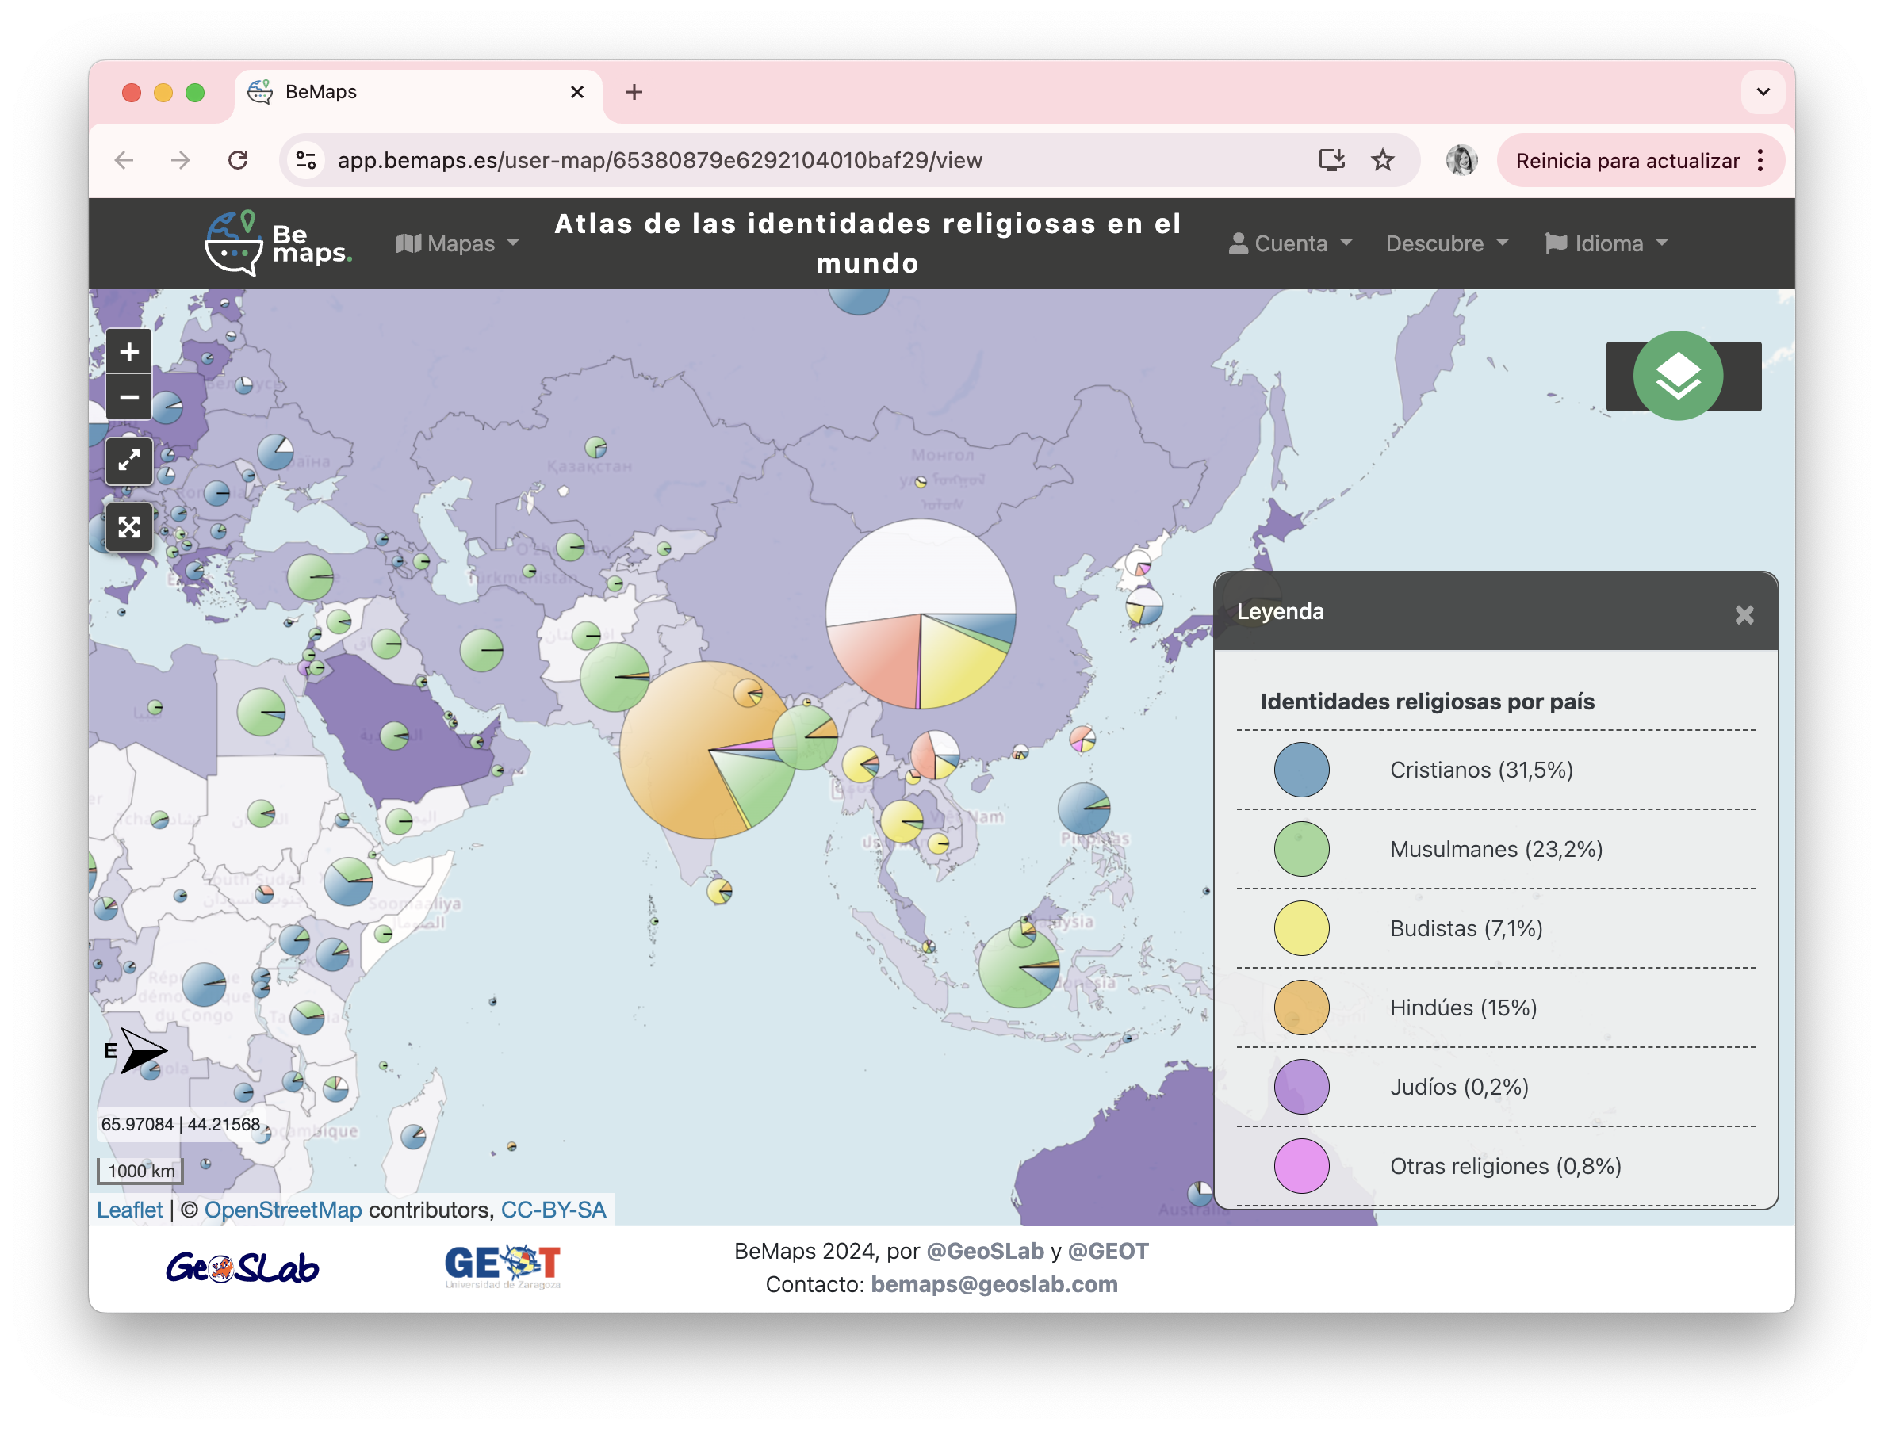1884x1430 pixels.
Task: Open the browser profile avatar
Action: tap(1461, 160)
